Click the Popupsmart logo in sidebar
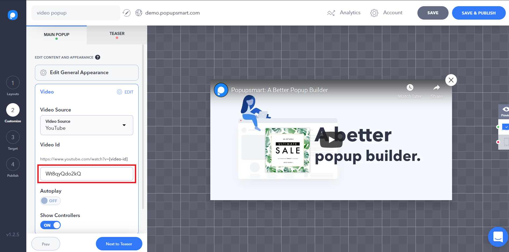Image resolution: width=509 pixels, height=252 pixels. pyautogui.click(x=13, y=15)
